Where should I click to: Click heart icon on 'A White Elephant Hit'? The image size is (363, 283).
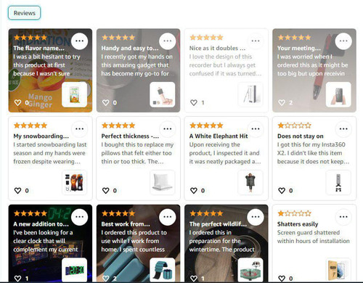(x=194, y=191)
